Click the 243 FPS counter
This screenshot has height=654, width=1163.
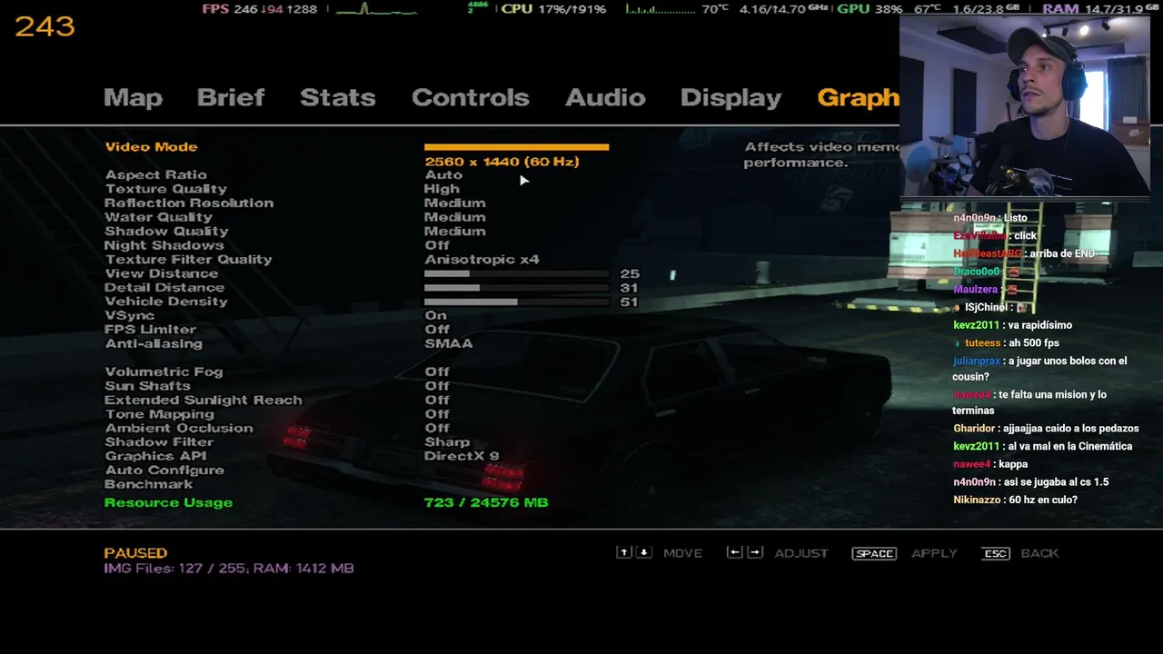pos(45,26)
